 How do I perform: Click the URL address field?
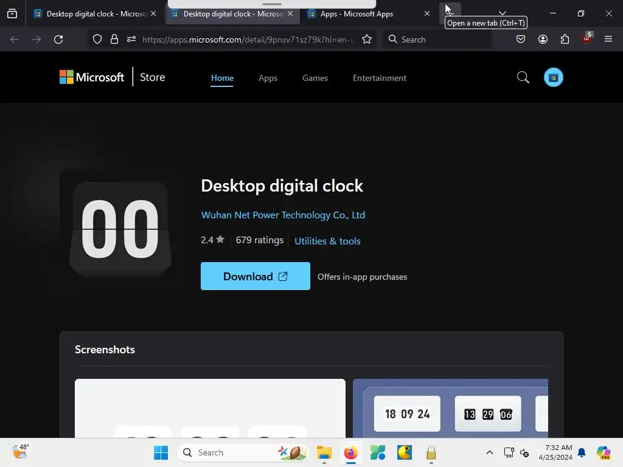(x=248, y=40)
